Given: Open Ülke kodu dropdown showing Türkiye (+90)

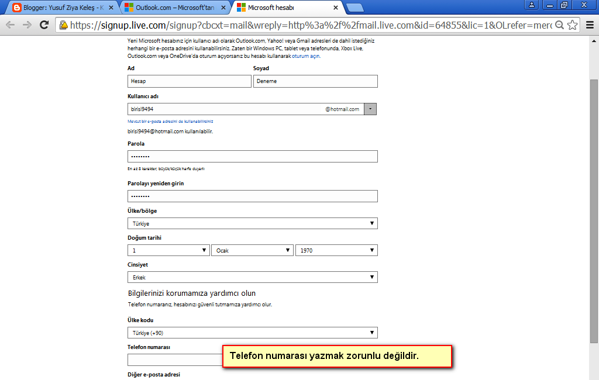Looking at the screenshot, I should (253, 333).
